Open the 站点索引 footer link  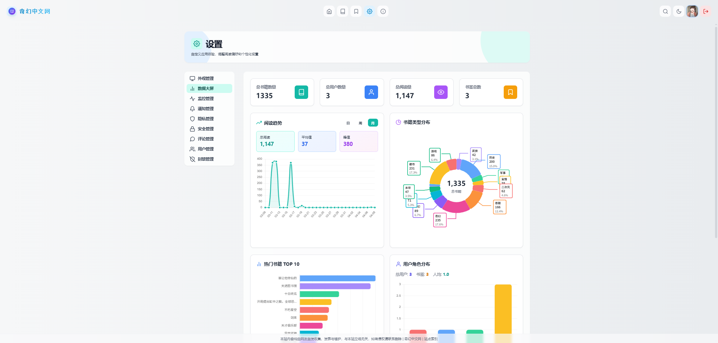coord(430,339)
